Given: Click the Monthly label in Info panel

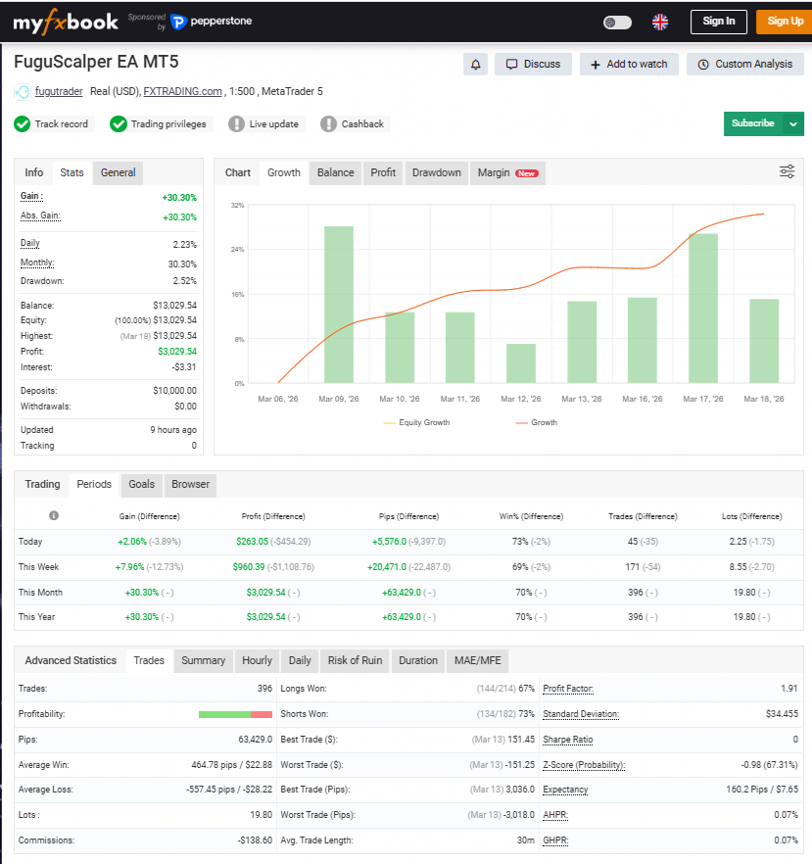Looking at the screenshot, I should coord(37,263).
